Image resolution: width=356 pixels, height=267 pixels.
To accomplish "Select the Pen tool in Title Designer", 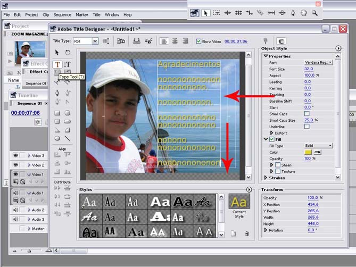I will pyautogui.click(x=57, y=93).
